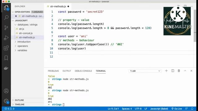This screenshot has width=198, height=111.
Task: Open the terminal shell selector 1: zsh
Action: (145, 71)
